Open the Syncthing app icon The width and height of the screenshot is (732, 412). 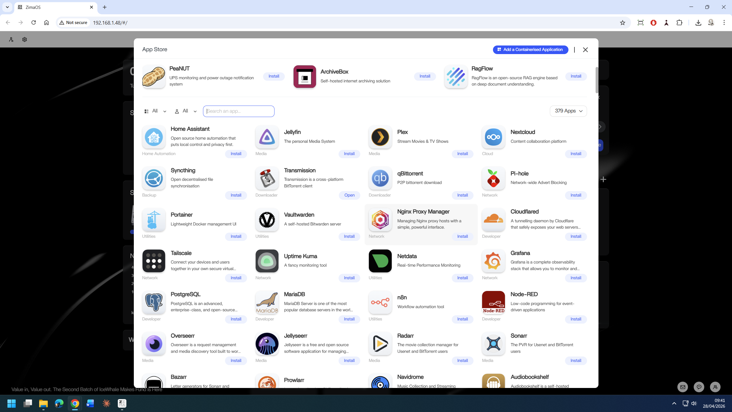[x=154, y=178]
